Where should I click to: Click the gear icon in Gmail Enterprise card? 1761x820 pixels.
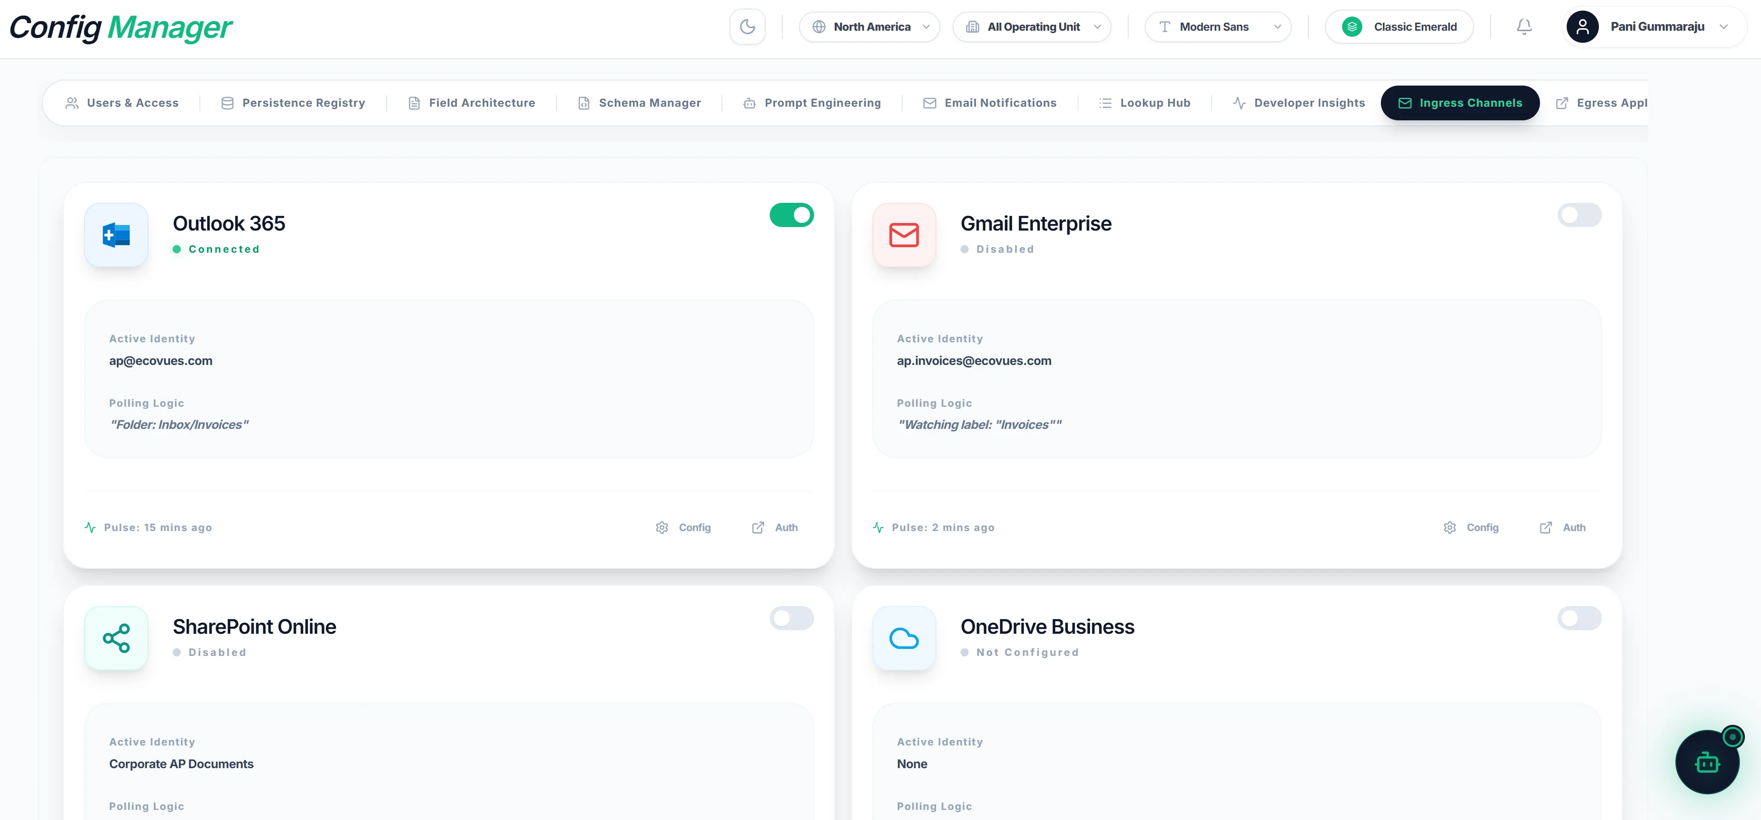tap(1449, 528)
